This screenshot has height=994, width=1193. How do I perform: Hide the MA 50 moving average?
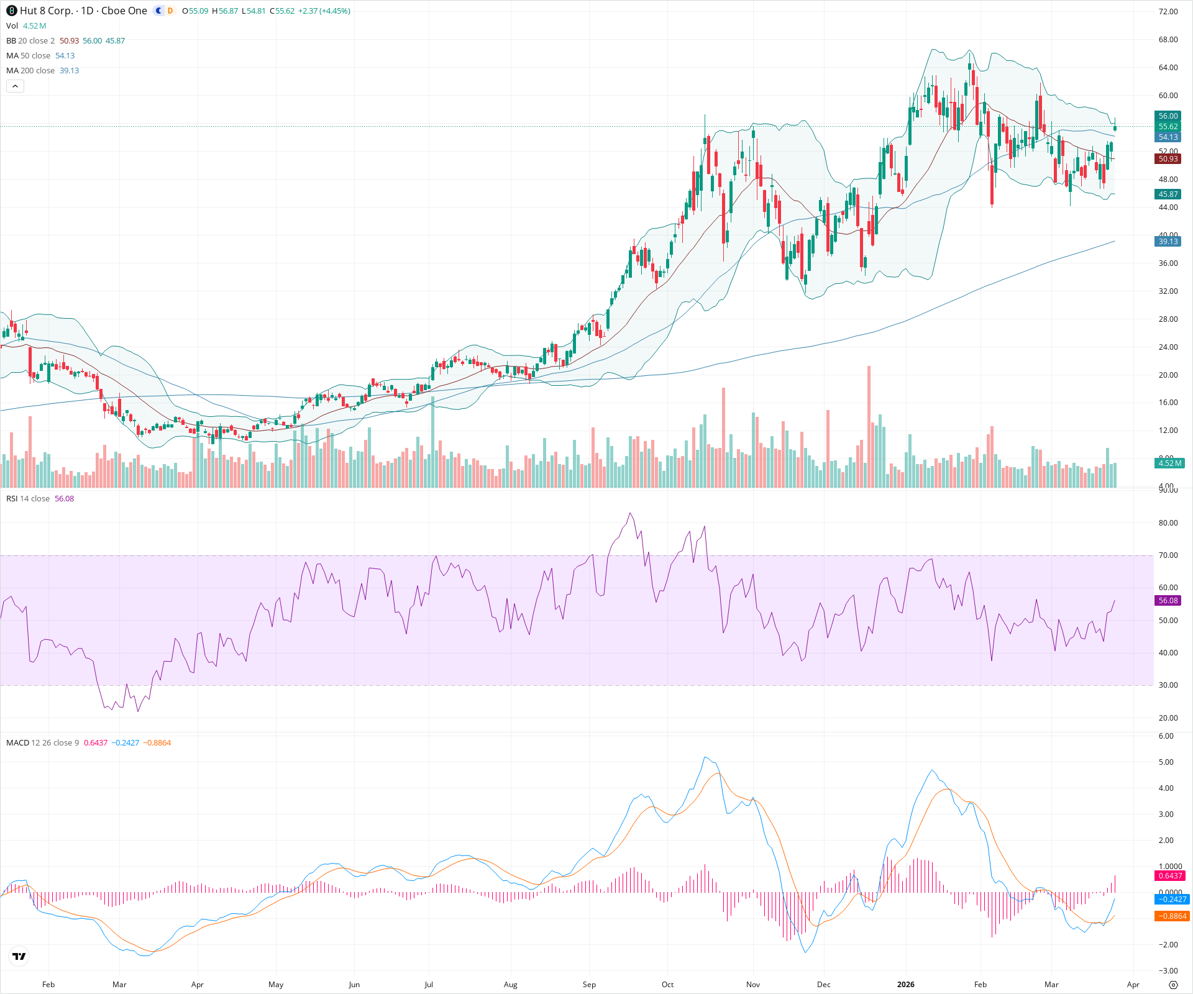[x=13, y=55]
